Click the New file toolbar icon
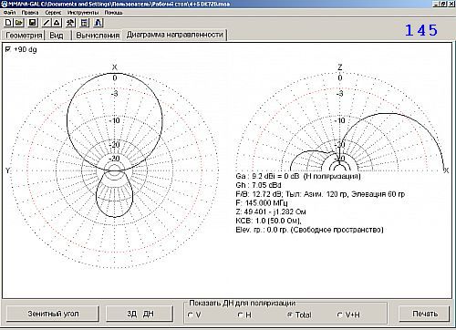The image size is (456, 330). click(8, 23)
